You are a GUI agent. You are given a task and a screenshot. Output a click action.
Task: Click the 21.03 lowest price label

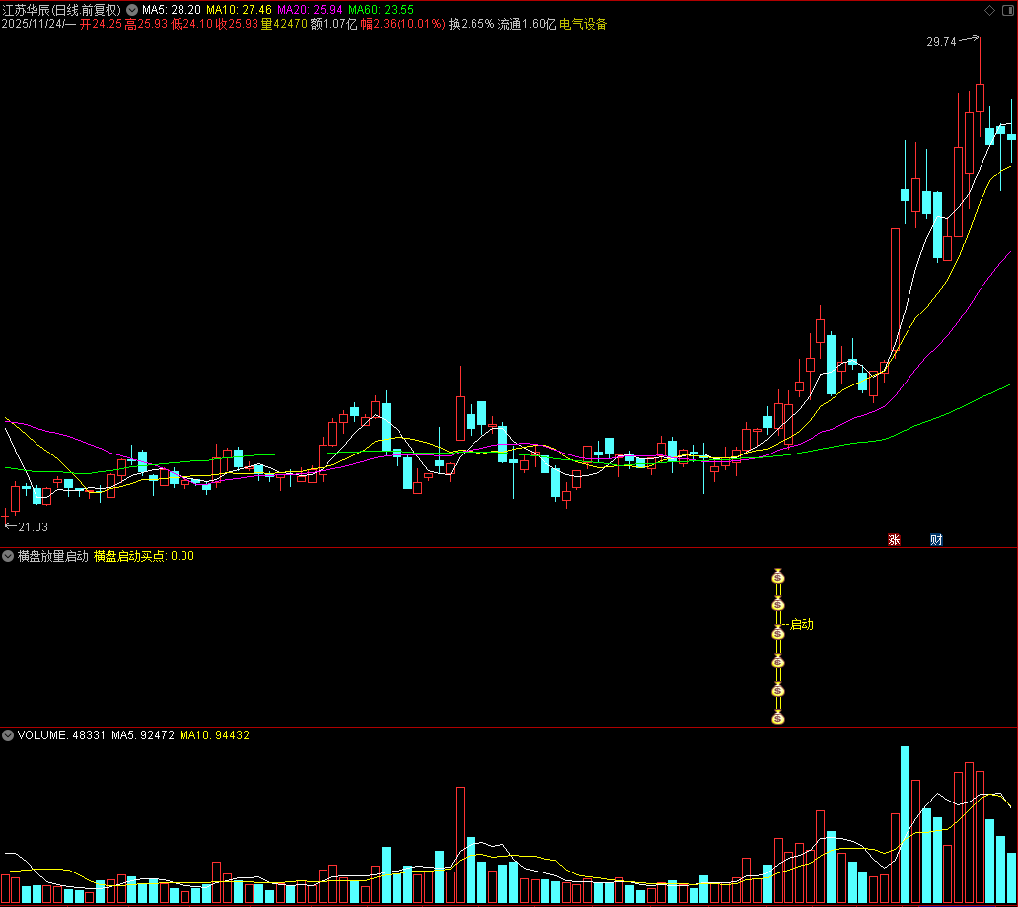click(34, 527)
